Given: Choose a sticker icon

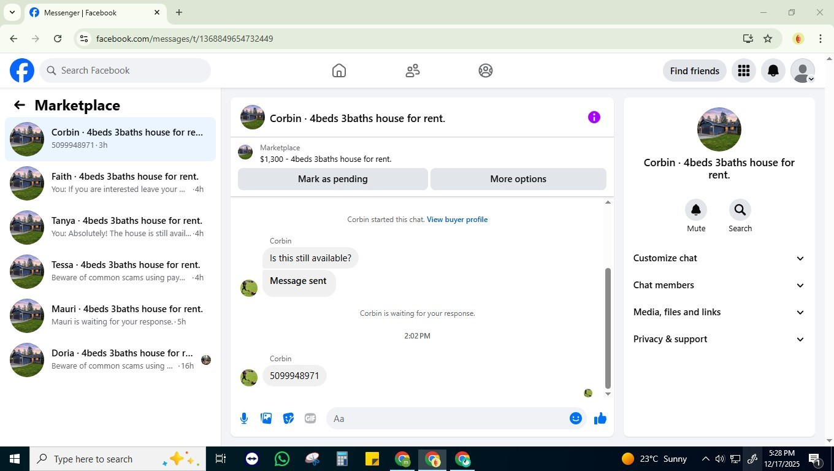Looking at the screenshot, I should pyautogui.click(x=288, y=418).
